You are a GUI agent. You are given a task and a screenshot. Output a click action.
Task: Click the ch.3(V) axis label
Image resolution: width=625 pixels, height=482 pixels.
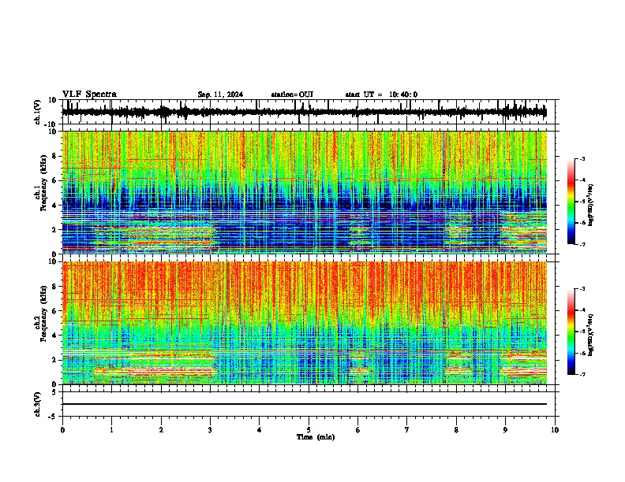(x=38, y=404)
